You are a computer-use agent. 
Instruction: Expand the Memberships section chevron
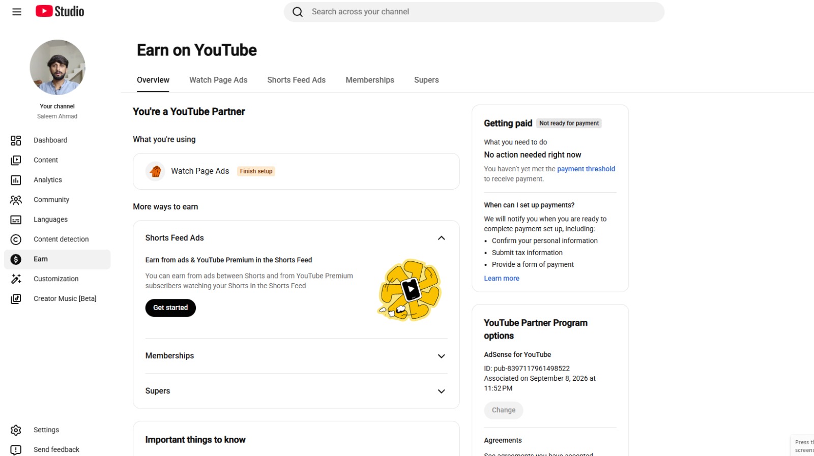[x=441, y=356]
